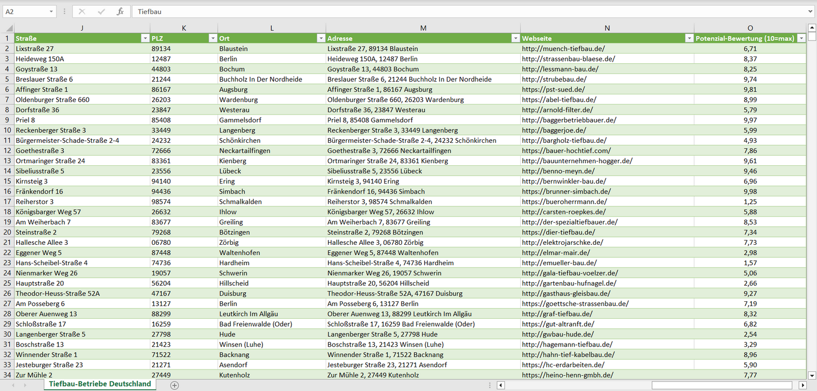
Task: Click the http://muench-tiefbau.de/ cell
Action: click(x=563, y=49)
